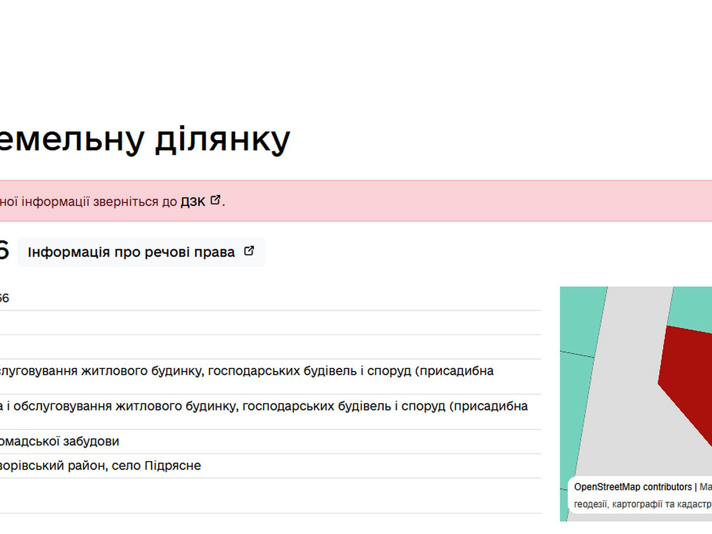This screenshot has height=534, width=712.
Task: Click the земельну ділянку page heading
Action: [145, 140]
